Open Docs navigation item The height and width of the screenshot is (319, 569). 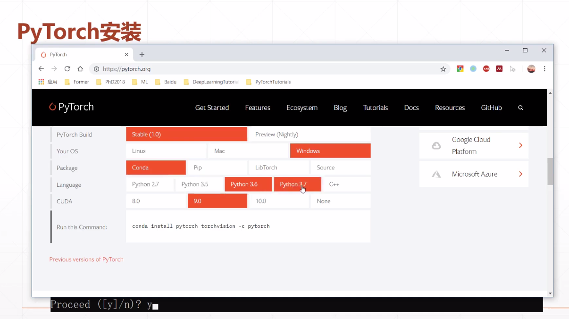[411, 108]
